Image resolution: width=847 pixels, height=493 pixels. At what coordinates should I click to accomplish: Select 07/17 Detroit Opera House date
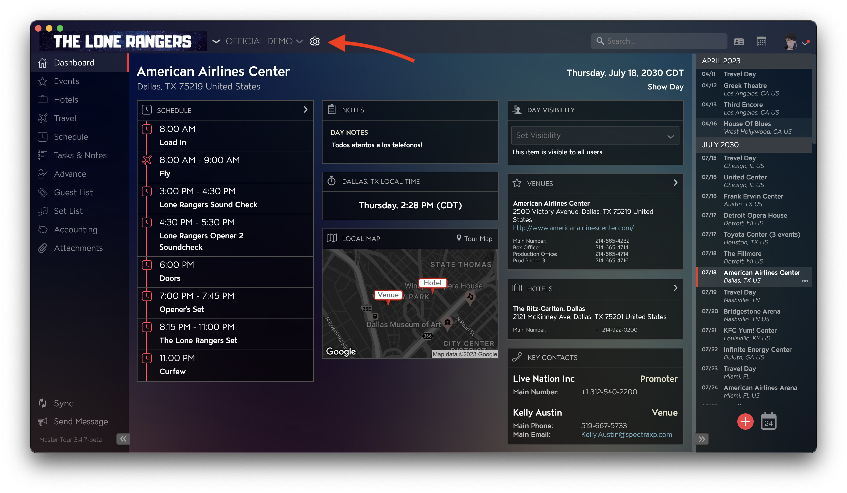tap(754, 219)
